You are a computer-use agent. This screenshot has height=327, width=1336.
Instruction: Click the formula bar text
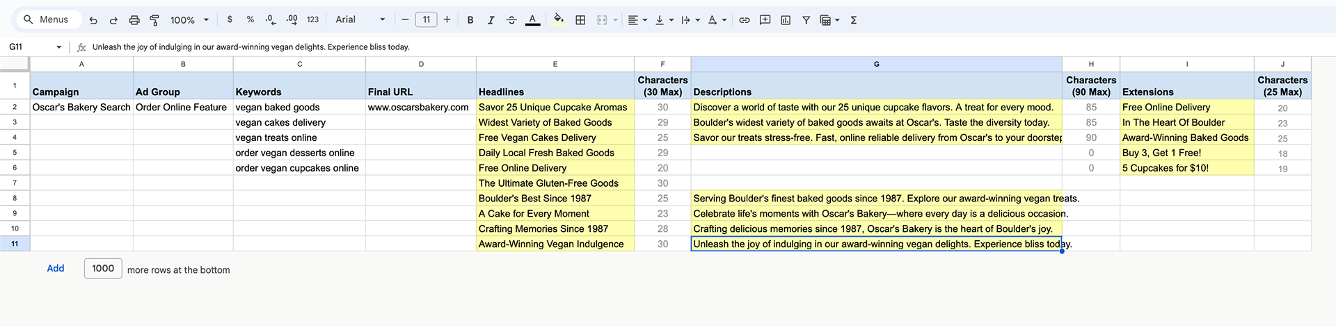(x=250, y=47)
